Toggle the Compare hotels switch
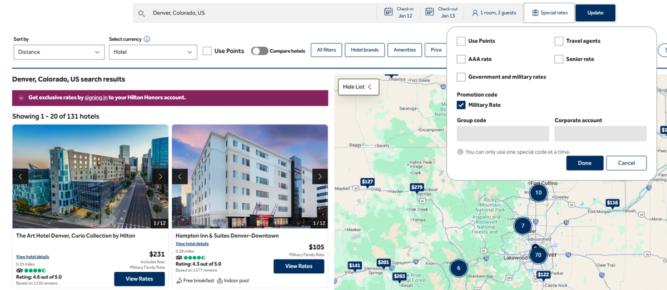The image size is (667, 290). (x=260, y=51)
